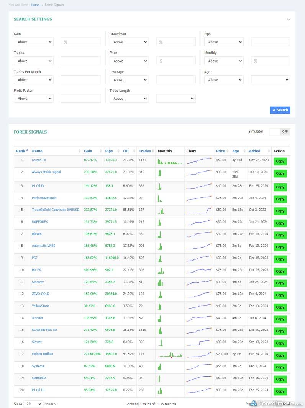
Task: Sort signals by Gain column
Action: coord(88,151)
